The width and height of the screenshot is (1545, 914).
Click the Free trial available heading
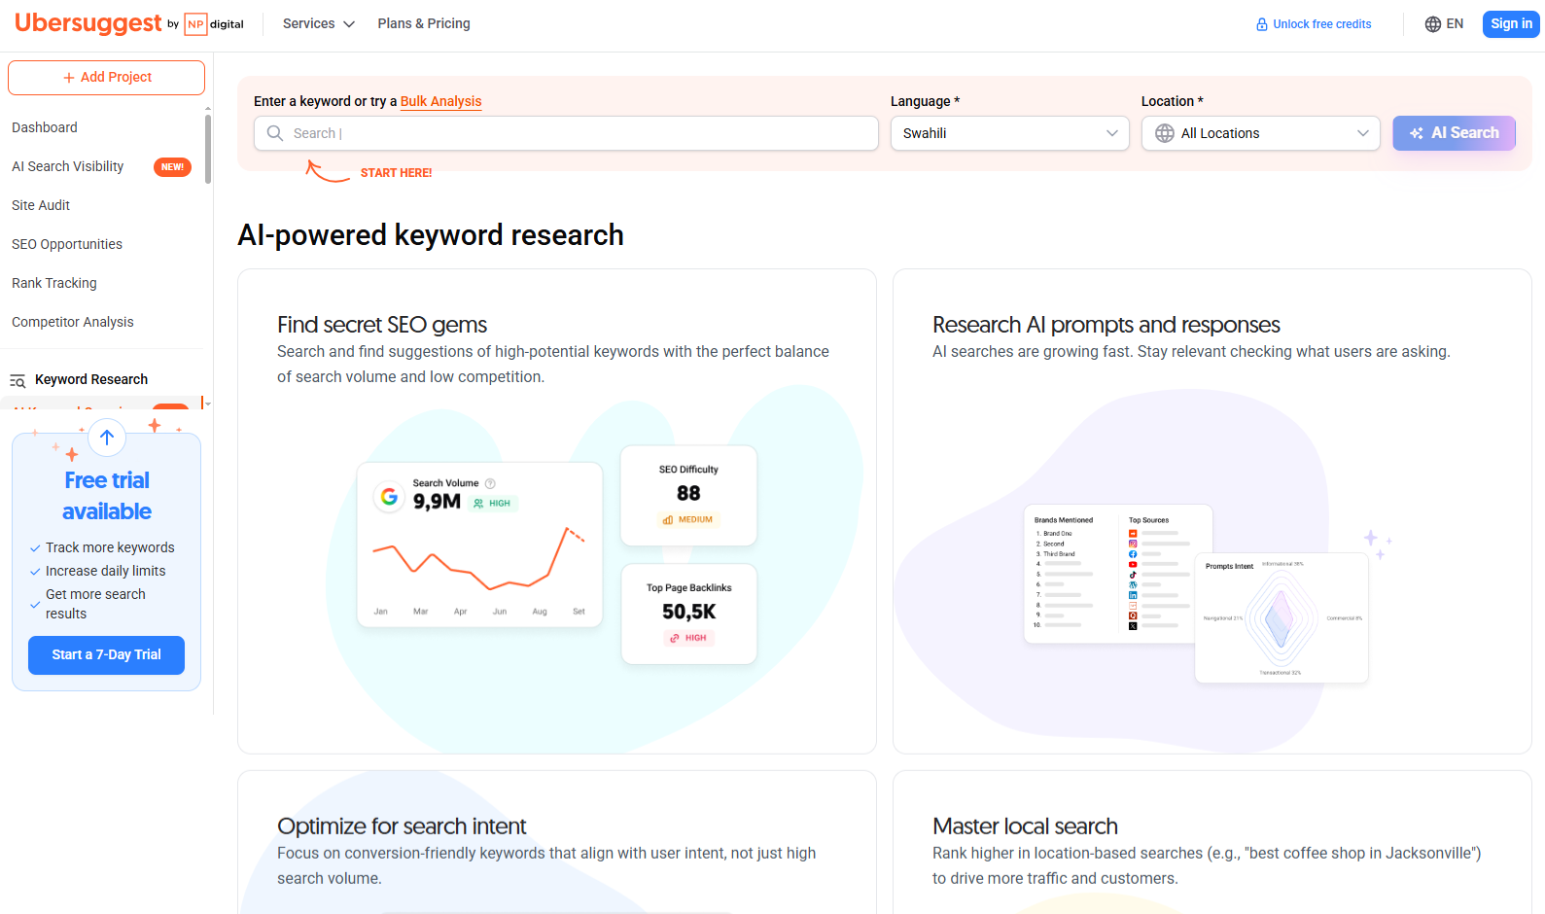[x=107, y=496]
